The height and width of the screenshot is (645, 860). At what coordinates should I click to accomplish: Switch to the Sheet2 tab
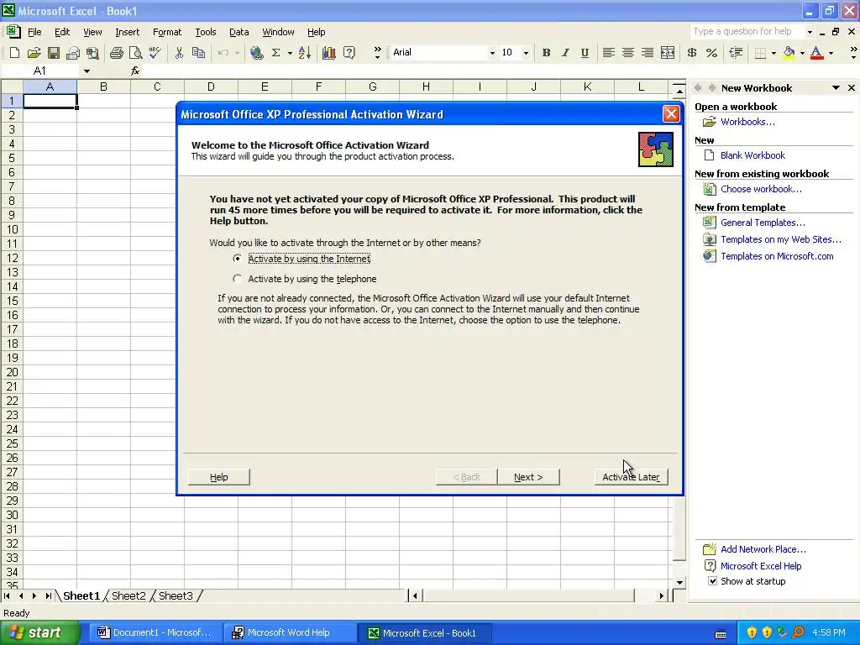128,595
